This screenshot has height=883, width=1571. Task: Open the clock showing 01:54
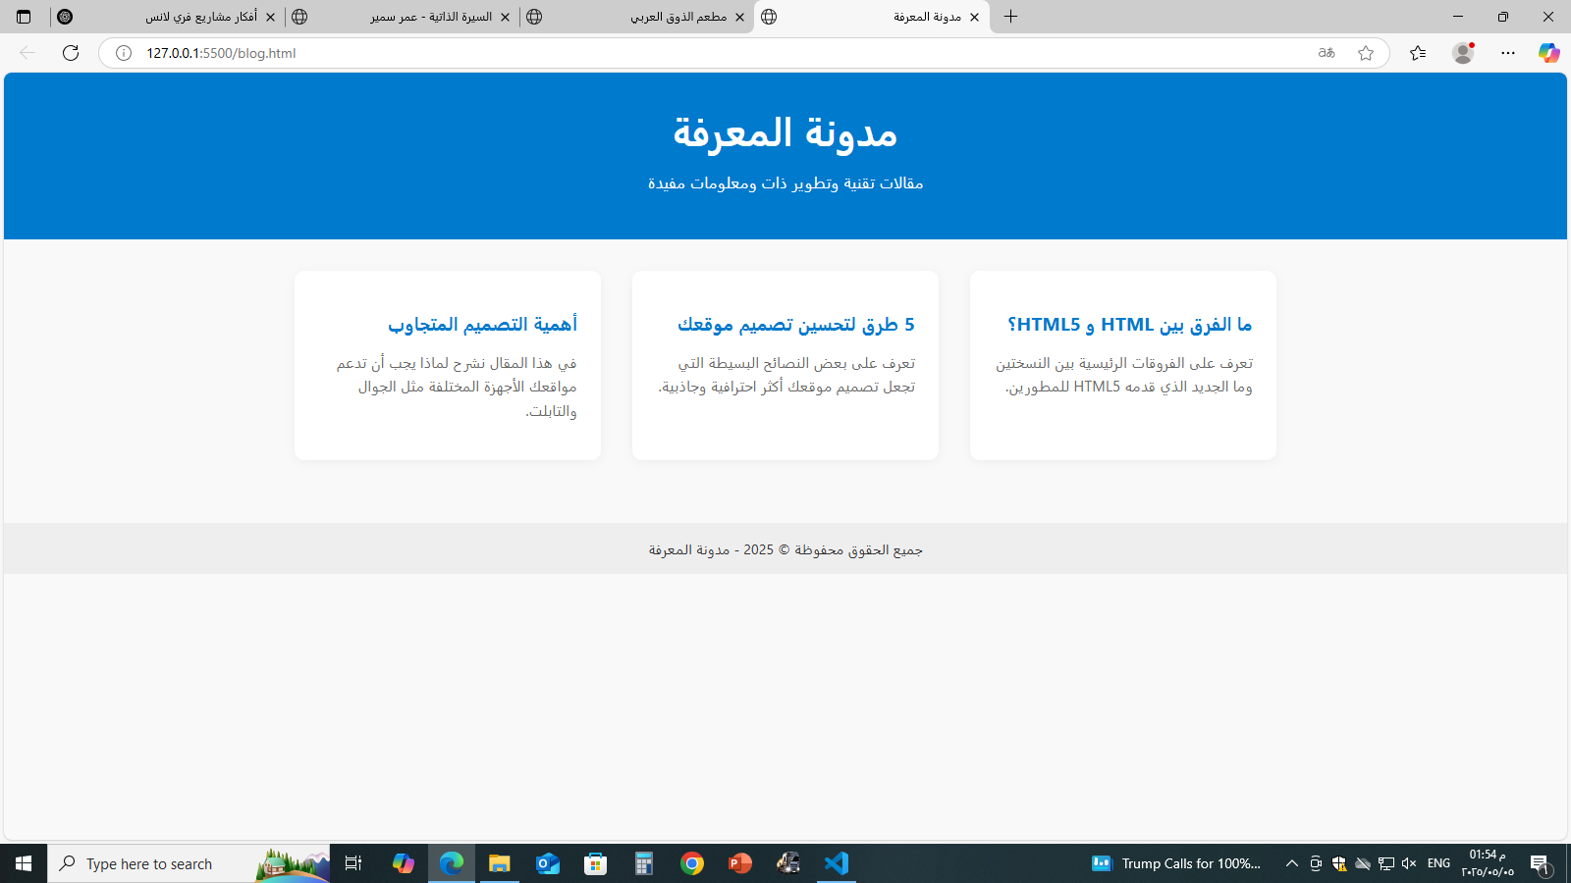(x=1488, y=863)
